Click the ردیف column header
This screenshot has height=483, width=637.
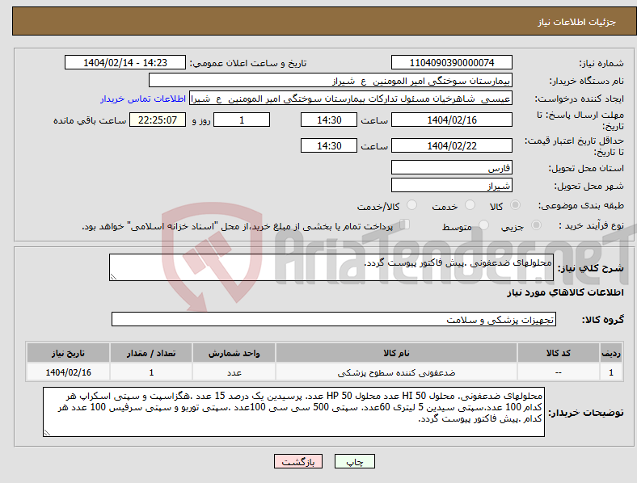pos(611,353)
